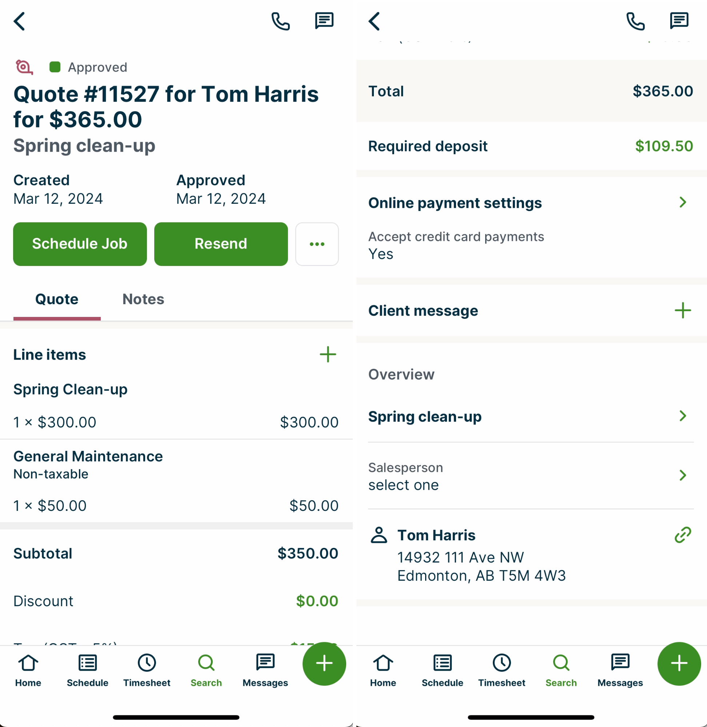Open Messages in left bottom navigation

point(265,670)
